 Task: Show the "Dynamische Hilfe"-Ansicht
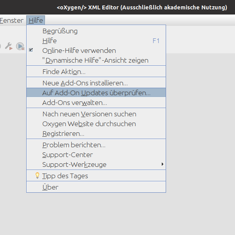[95, 60]
